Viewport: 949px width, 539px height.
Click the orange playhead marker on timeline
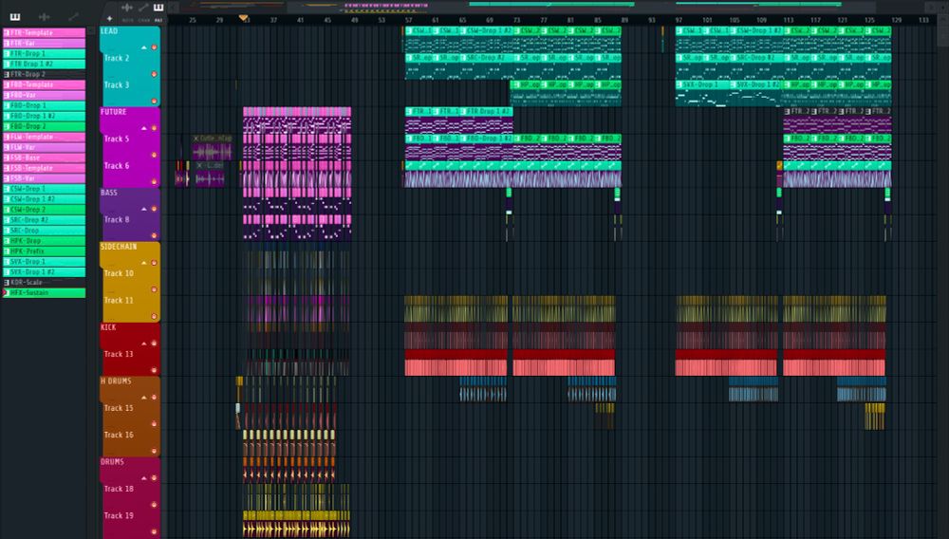tap(243, 18)
